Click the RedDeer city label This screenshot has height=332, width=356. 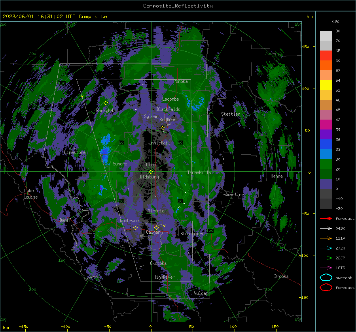(x=168, y=120)
